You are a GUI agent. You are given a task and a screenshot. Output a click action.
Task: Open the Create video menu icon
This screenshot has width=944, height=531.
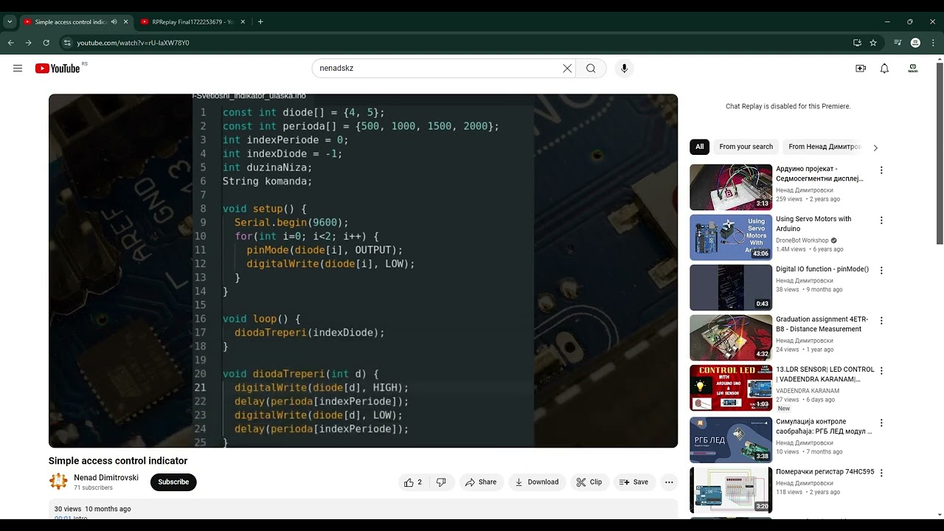861,69
